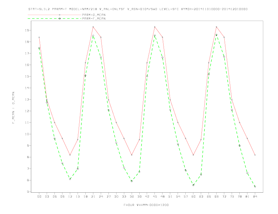Click red O_MEAN plus marker at hour 21

pyautogui.click(x=93, y=27)
